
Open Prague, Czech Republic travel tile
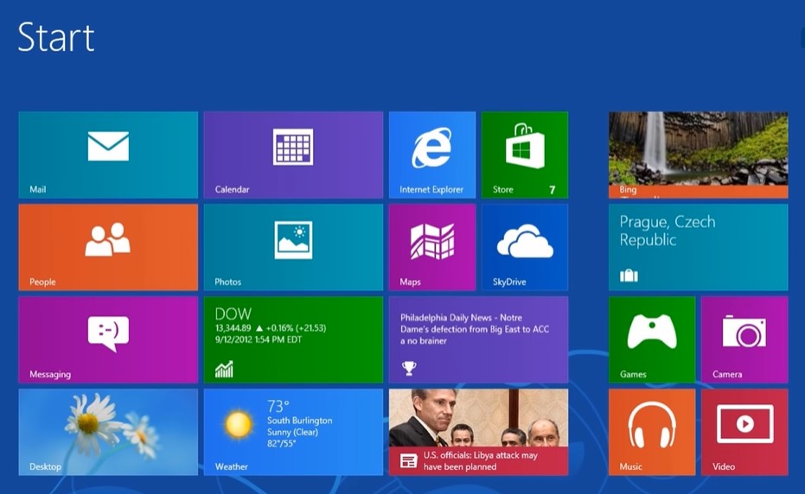[698, 247]
